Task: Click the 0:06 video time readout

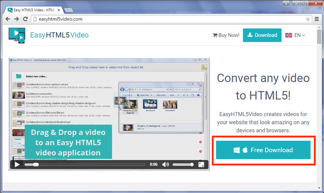Action: click(153, 164)
